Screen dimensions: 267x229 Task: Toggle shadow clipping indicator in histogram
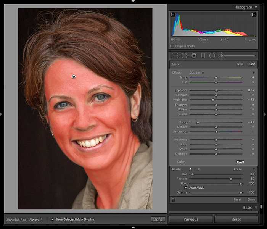(173, 15)
